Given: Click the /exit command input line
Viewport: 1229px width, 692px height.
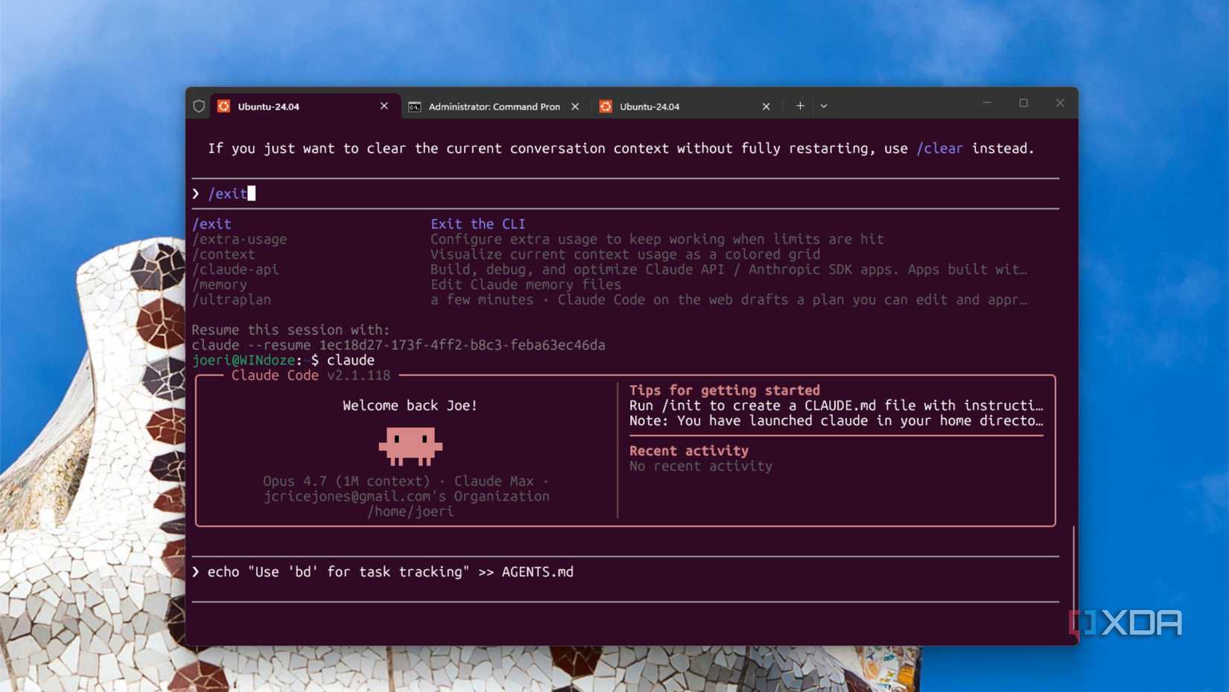Looking at the screenshot, I should click(625, 194).
